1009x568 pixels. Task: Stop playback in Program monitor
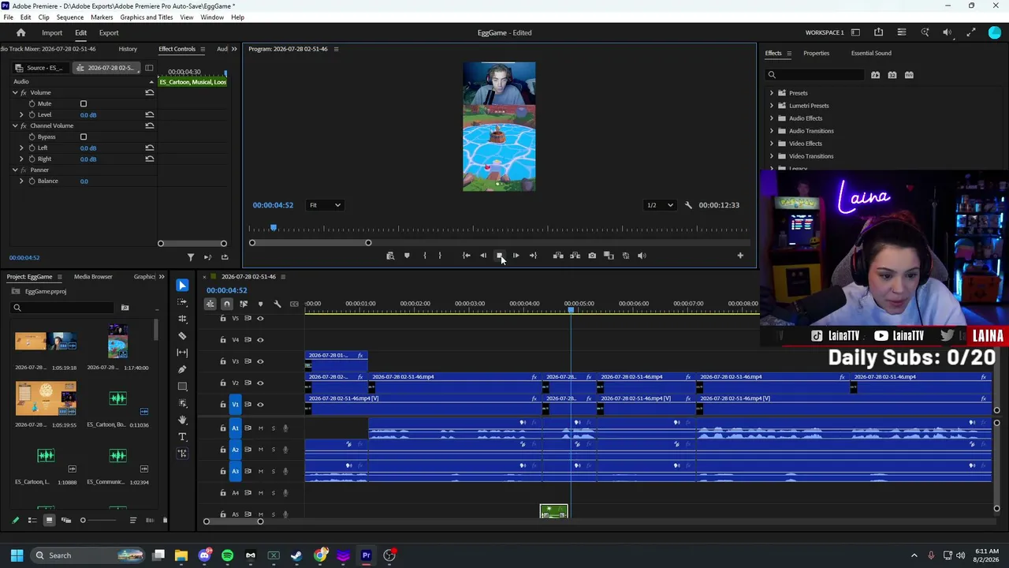click(499, 256)
